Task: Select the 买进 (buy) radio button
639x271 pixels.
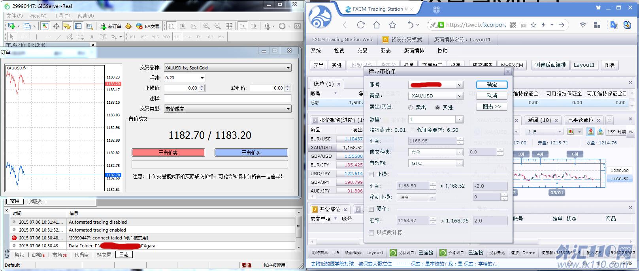Action: coord(437,108)
